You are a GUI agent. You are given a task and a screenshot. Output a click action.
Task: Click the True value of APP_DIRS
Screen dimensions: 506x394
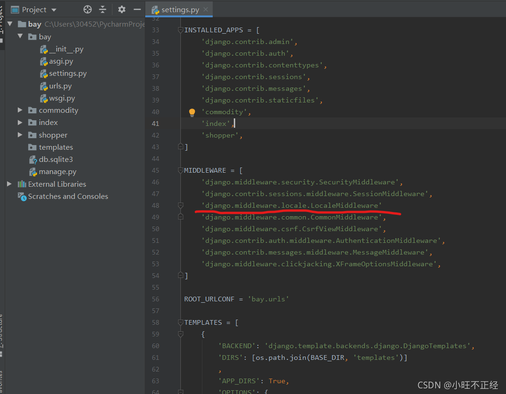[x=277, y=381]
